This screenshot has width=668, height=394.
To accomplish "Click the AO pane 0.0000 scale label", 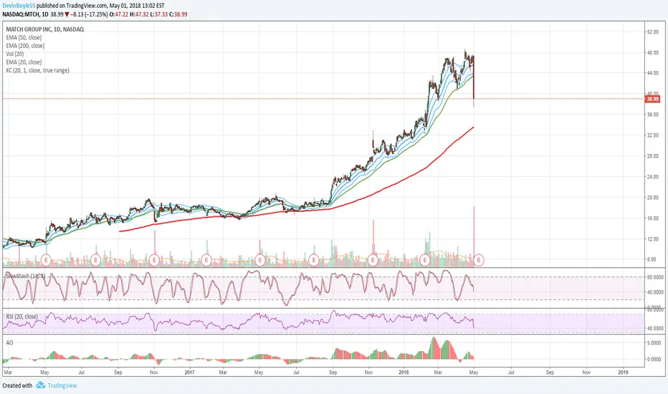I will 654,360.
